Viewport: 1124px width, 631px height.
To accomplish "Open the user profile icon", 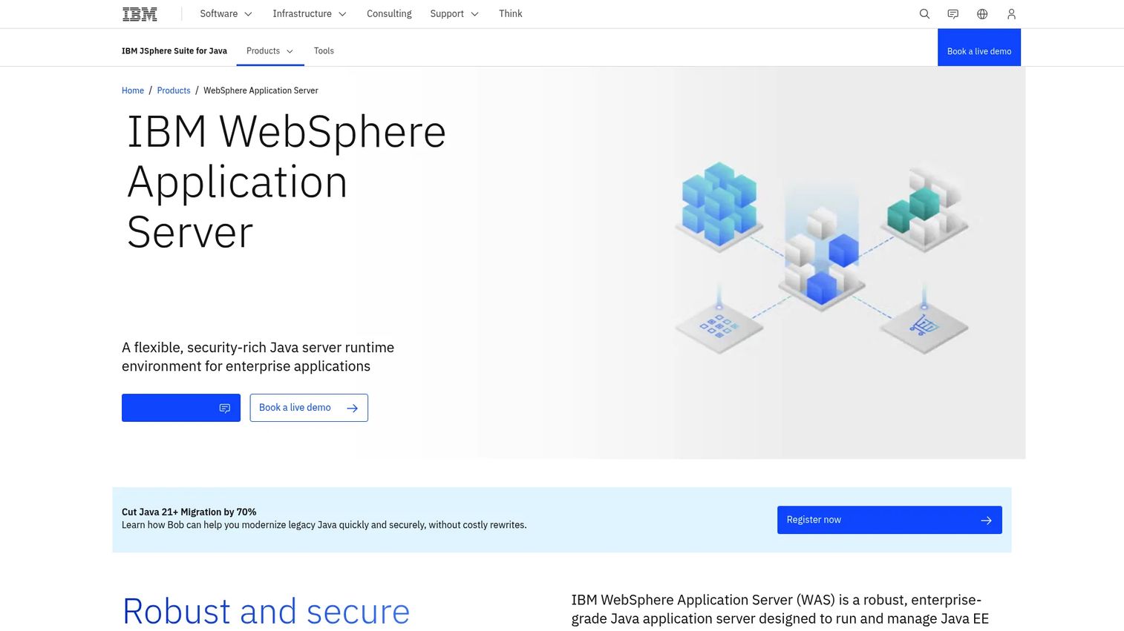I will [x=1011, y=14].
